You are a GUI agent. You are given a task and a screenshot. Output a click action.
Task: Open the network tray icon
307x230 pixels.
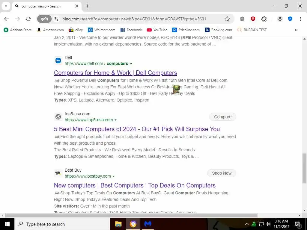point(261,224)
